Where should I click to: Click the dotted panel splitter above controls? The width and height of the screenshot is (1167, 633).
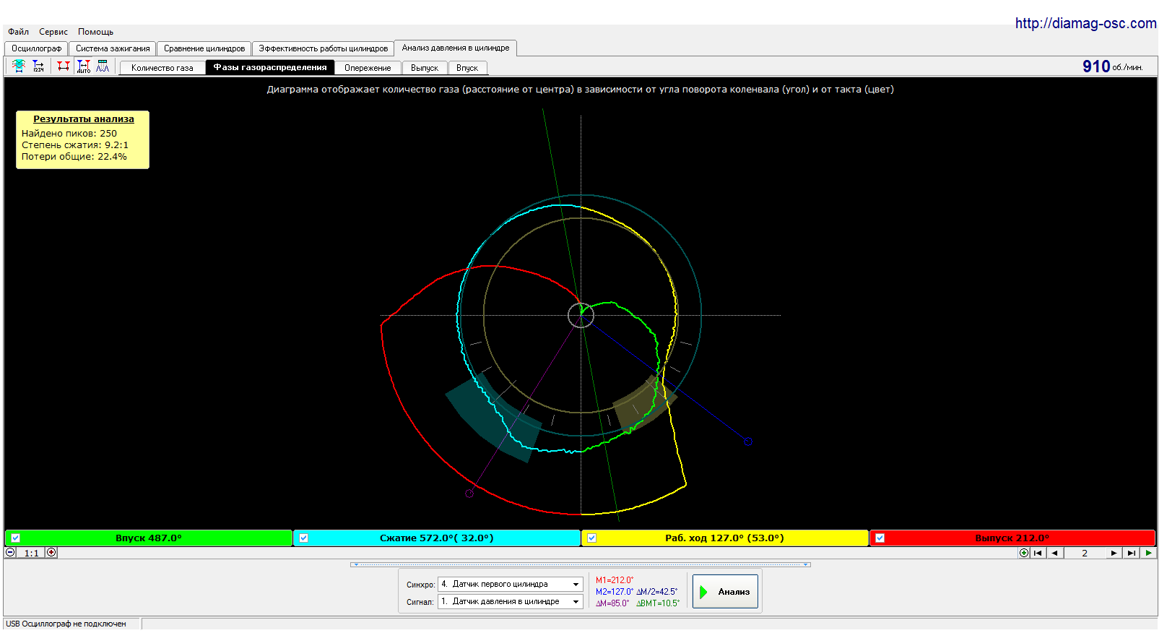tap(581, 564)
